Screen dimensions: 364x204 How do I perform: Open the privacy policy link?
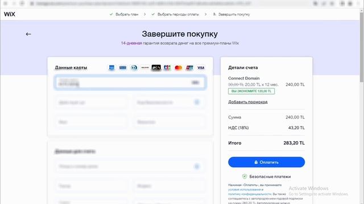pos(250,194)
